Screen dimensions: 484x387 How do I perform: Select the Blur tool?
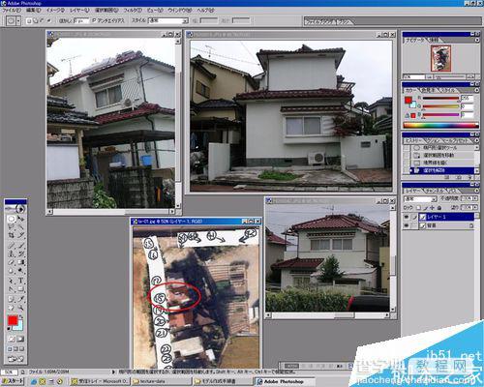point(12,270)
